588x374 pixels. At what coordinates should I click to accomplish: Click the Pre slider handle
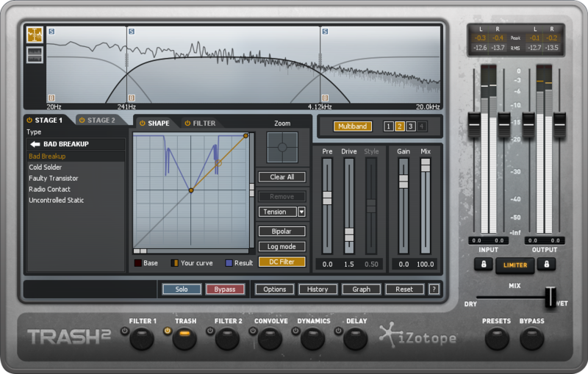pyautogui.click(x=327, y=198)
